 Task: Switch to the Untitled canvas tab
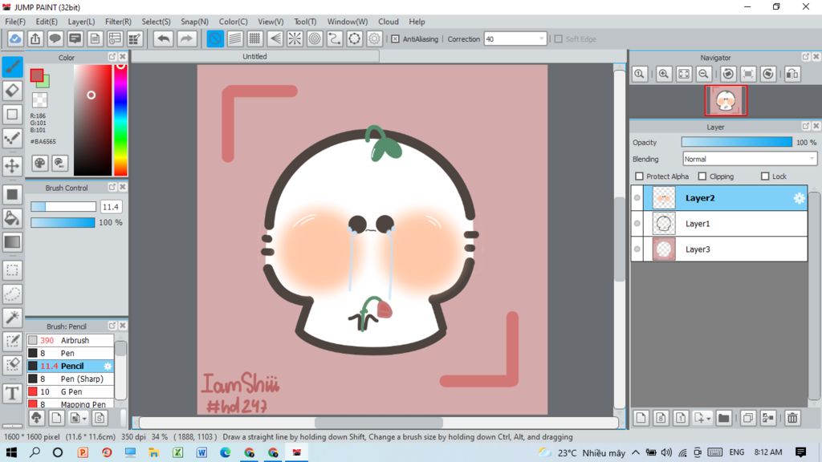point(254,57)
